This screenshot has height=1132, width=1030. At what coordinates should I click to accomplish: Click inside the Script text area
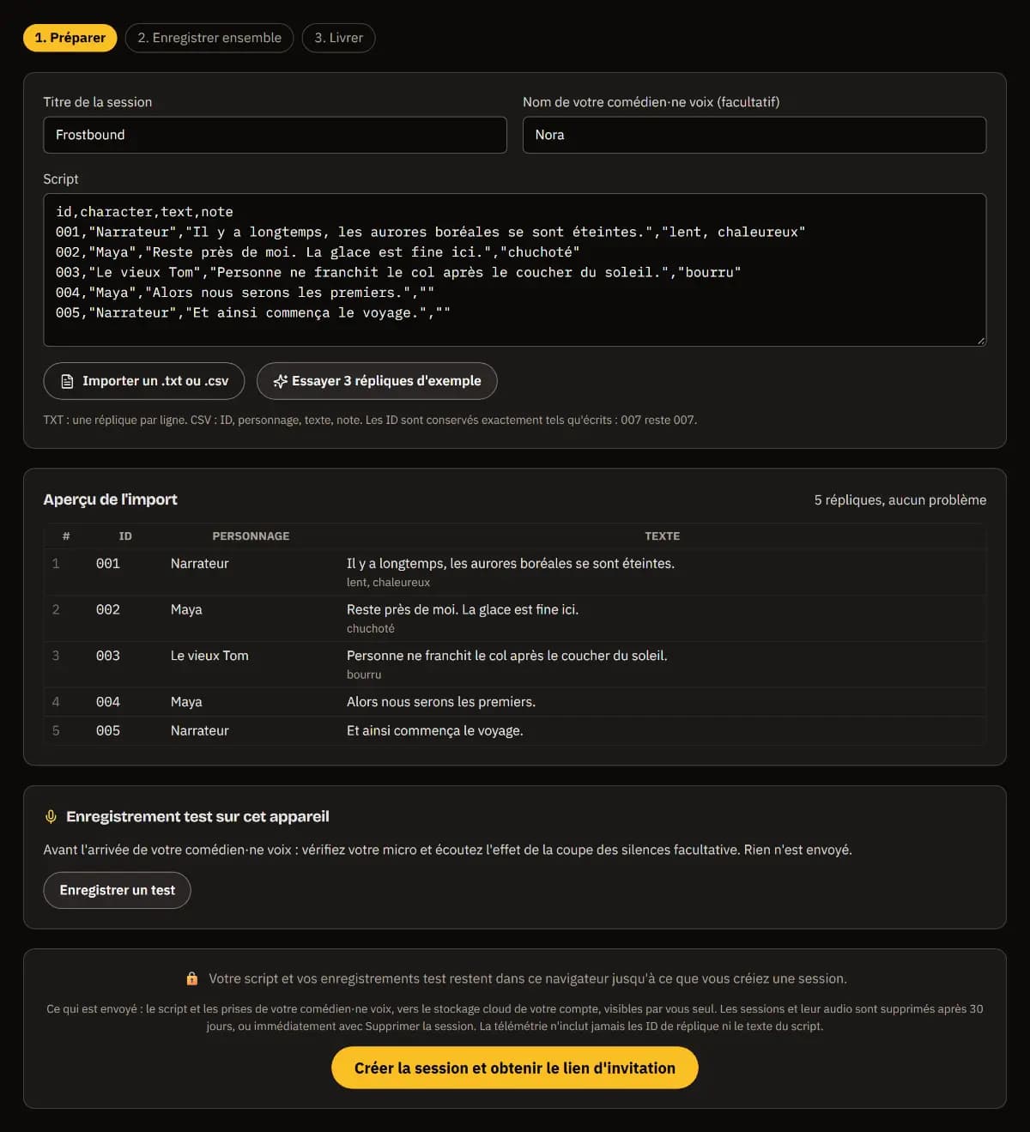point(515,269)
